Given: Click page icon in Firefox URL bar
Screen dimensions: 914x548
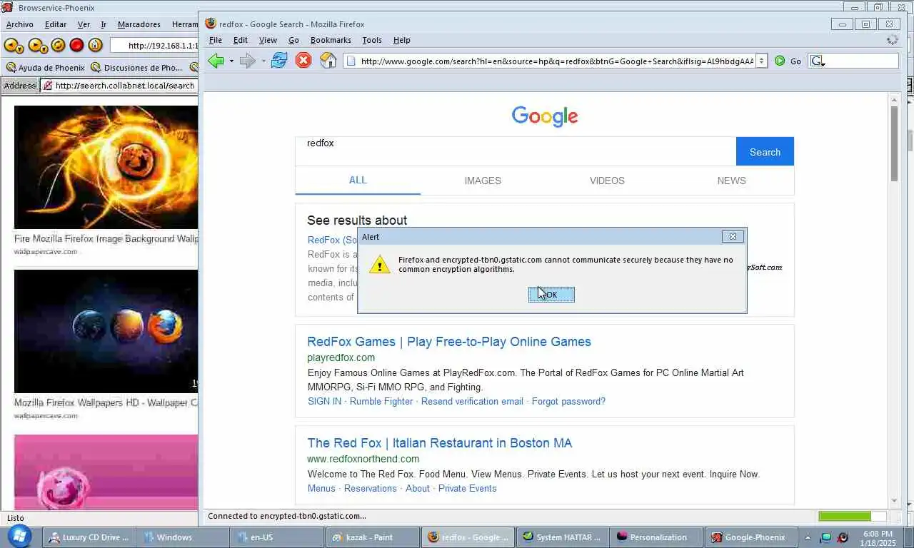Looking at the screenshot, I should coord(350,61).
